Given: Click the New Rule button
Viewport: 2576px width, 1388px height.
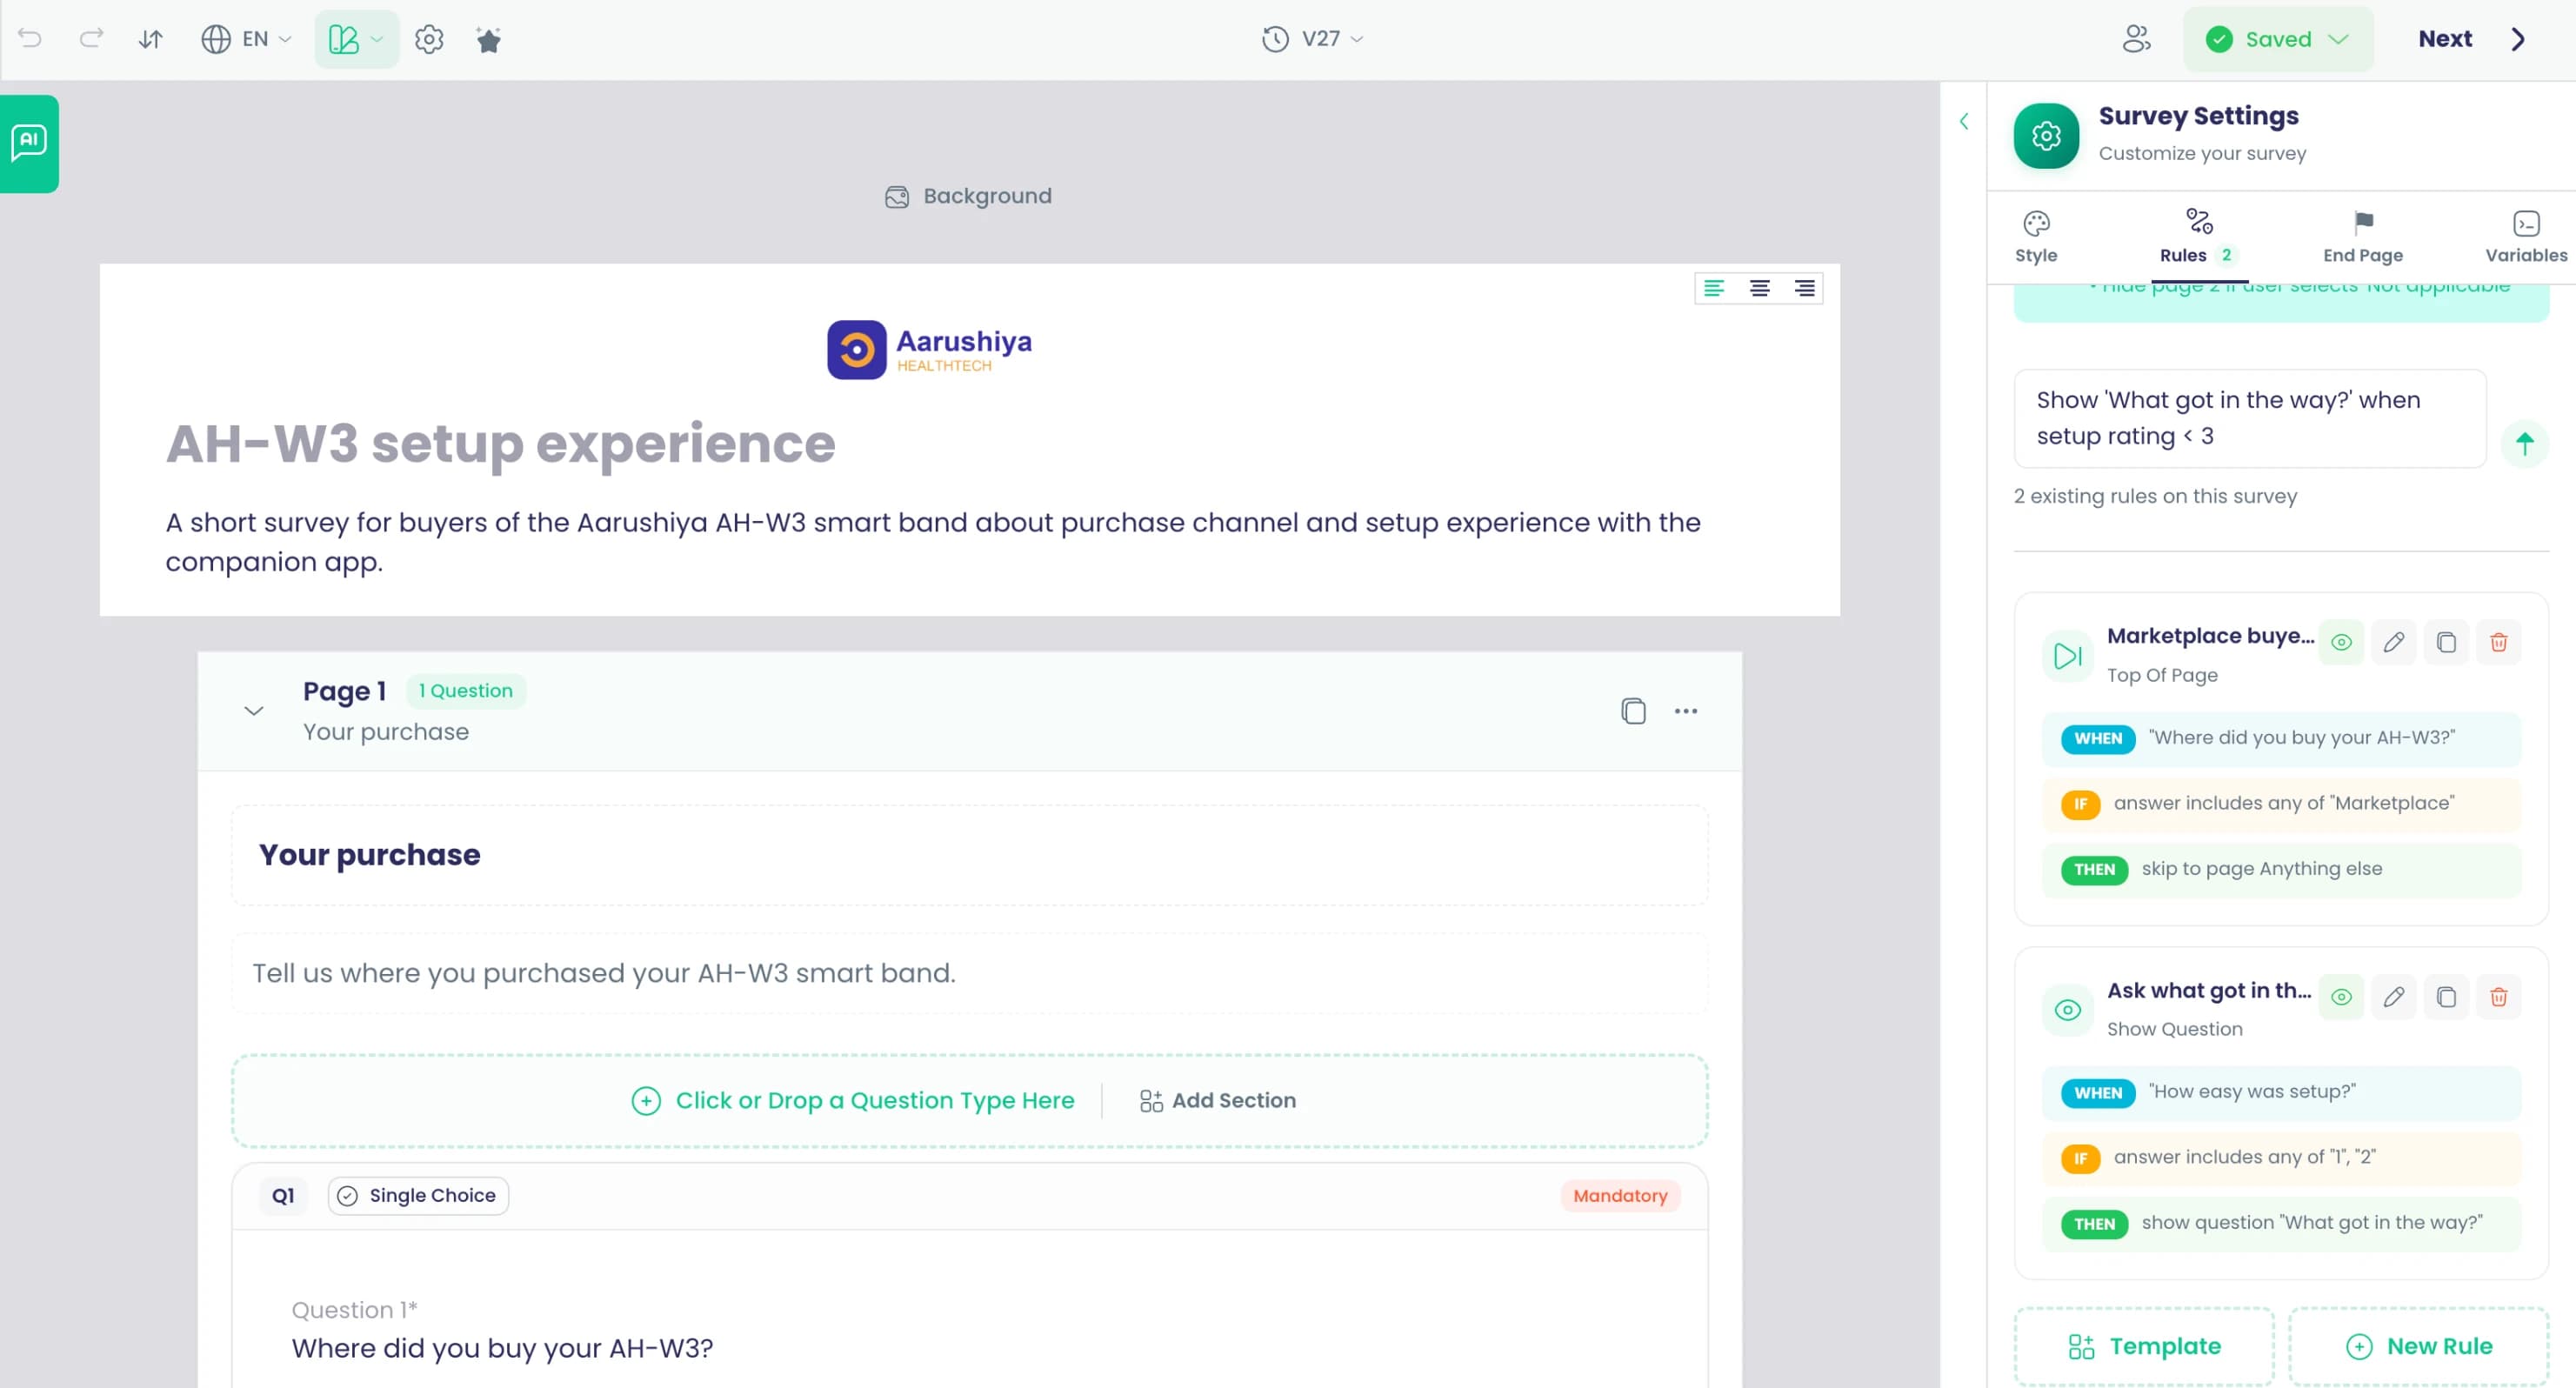Looking at the screenshot, I should click(x=2418, y=1346).
